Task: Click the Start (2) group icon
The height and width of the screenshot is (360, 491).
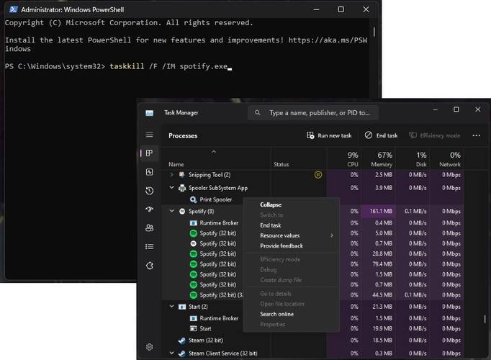Action: coord(182,307)
